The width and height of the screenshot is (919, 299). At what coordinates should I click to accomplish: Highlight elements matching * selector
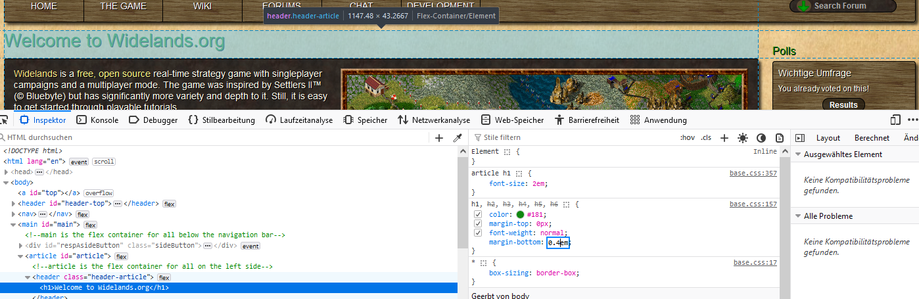click(483, 263)
